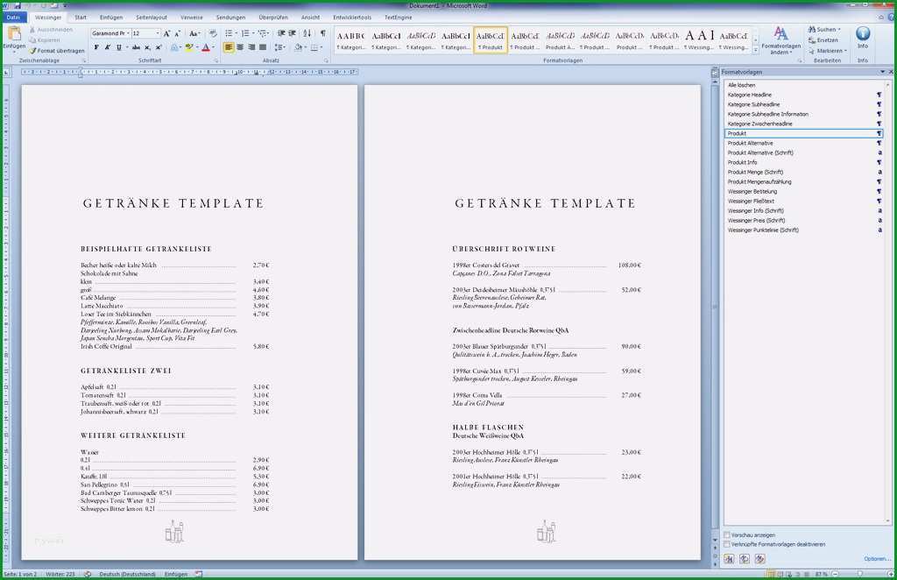Check Verknüpfte Formatvorlagen deaktivieren

pos(727,545)
